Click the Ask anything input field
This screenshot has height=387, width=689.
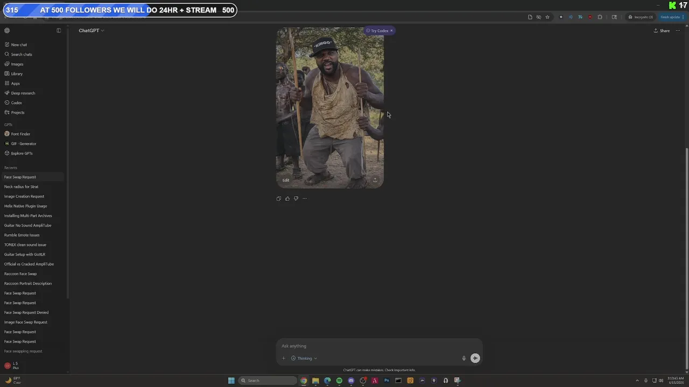(x=379, y=346)
